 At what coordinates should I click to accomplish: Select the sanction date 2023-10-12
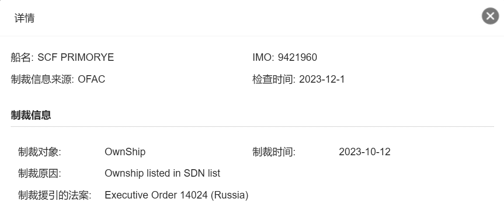coord(365,152)
